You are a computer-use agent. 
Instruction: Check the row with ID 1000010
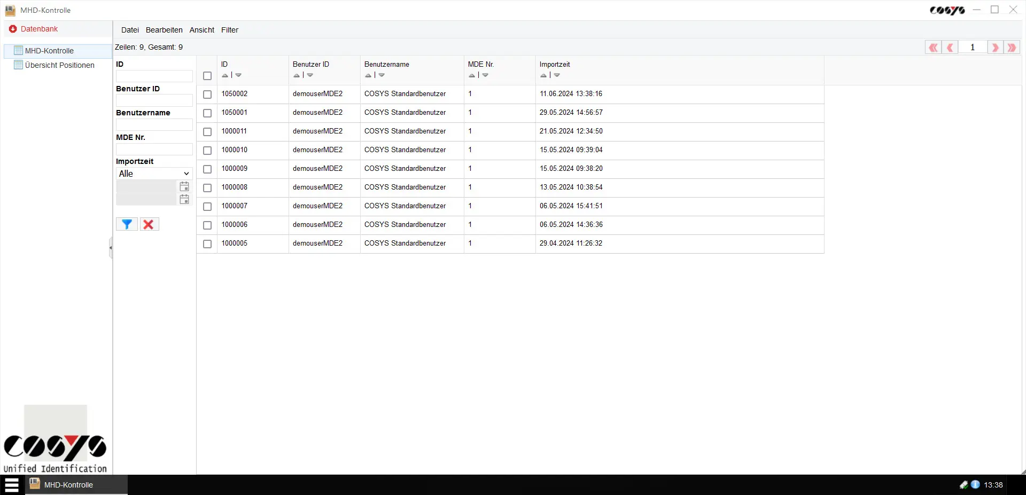(207, 151)
